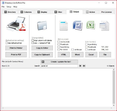Toggle Excel Hyperlinking checkbox
Screen dimensions: 117x111
86,44
